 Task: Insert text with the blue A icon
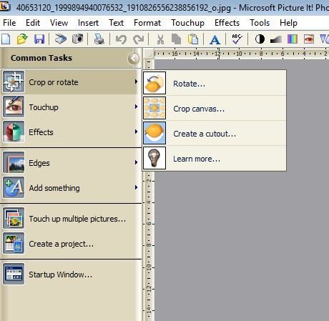coord(215,39)
